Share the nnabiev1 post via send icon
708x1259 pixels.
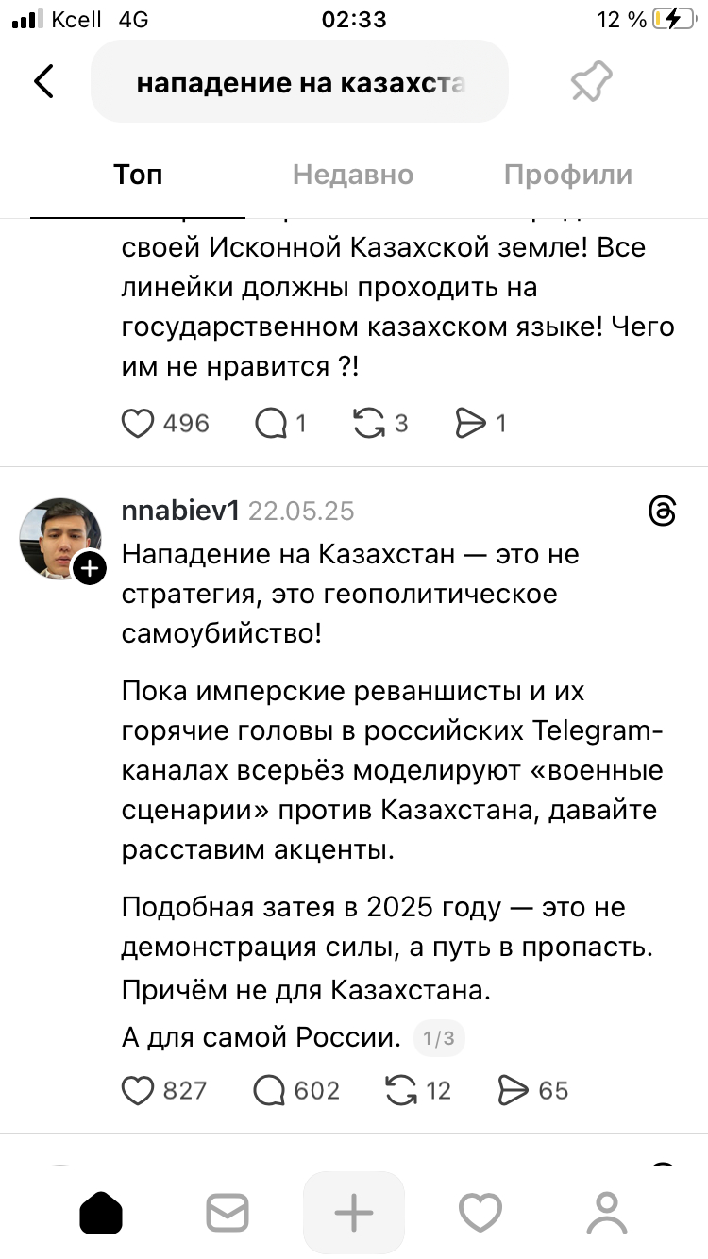513,1091
